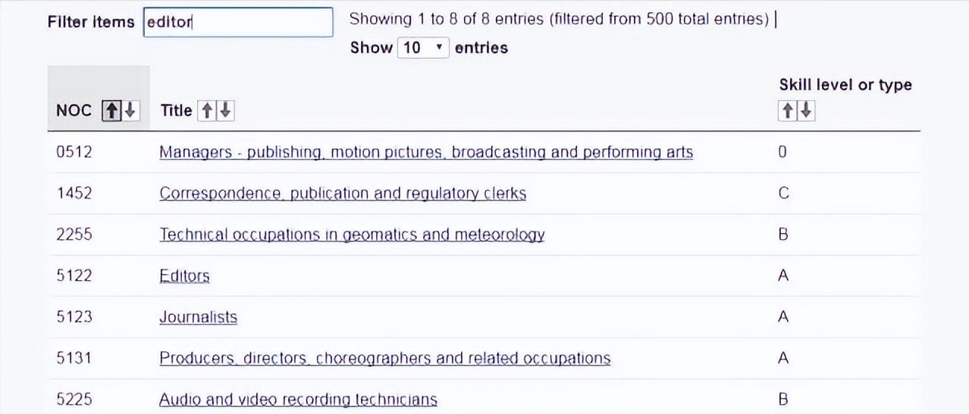The height and width of the screenshot is (414, 969).
Task: Sort Title column descending arrow
Action: click(x=224, y=111)
